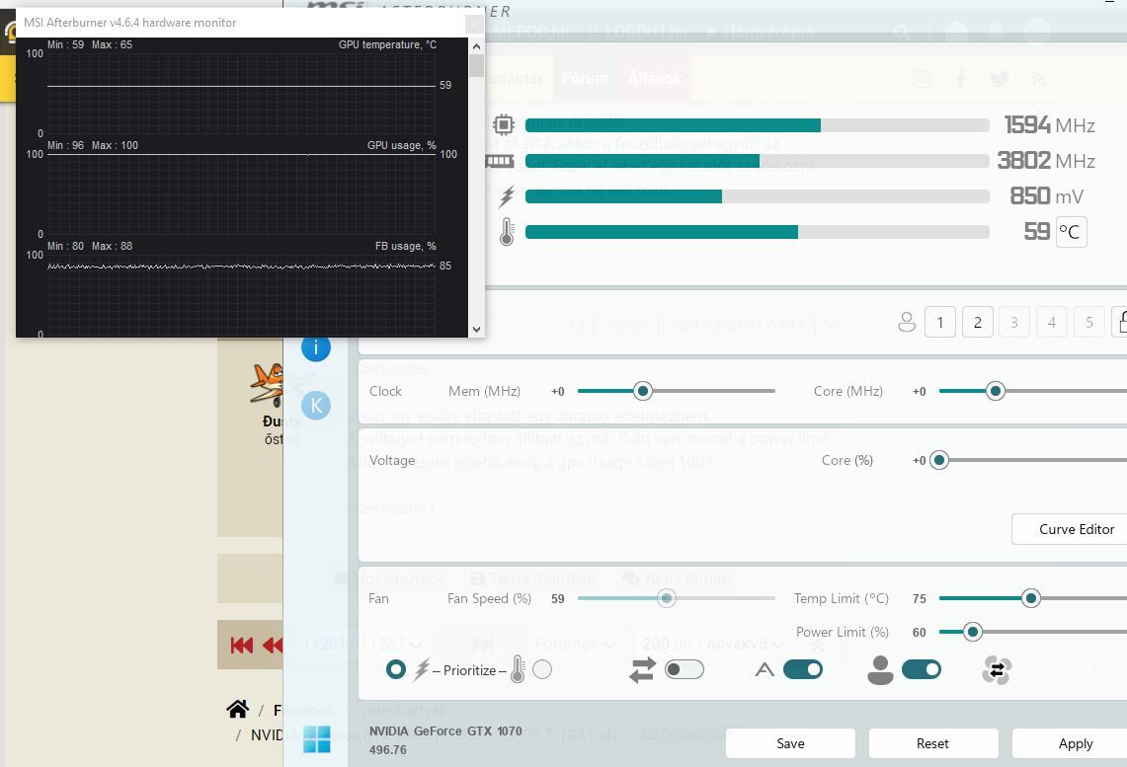
Task: Click the Instagram icon on webpage
Action: [x=923, y=79]
